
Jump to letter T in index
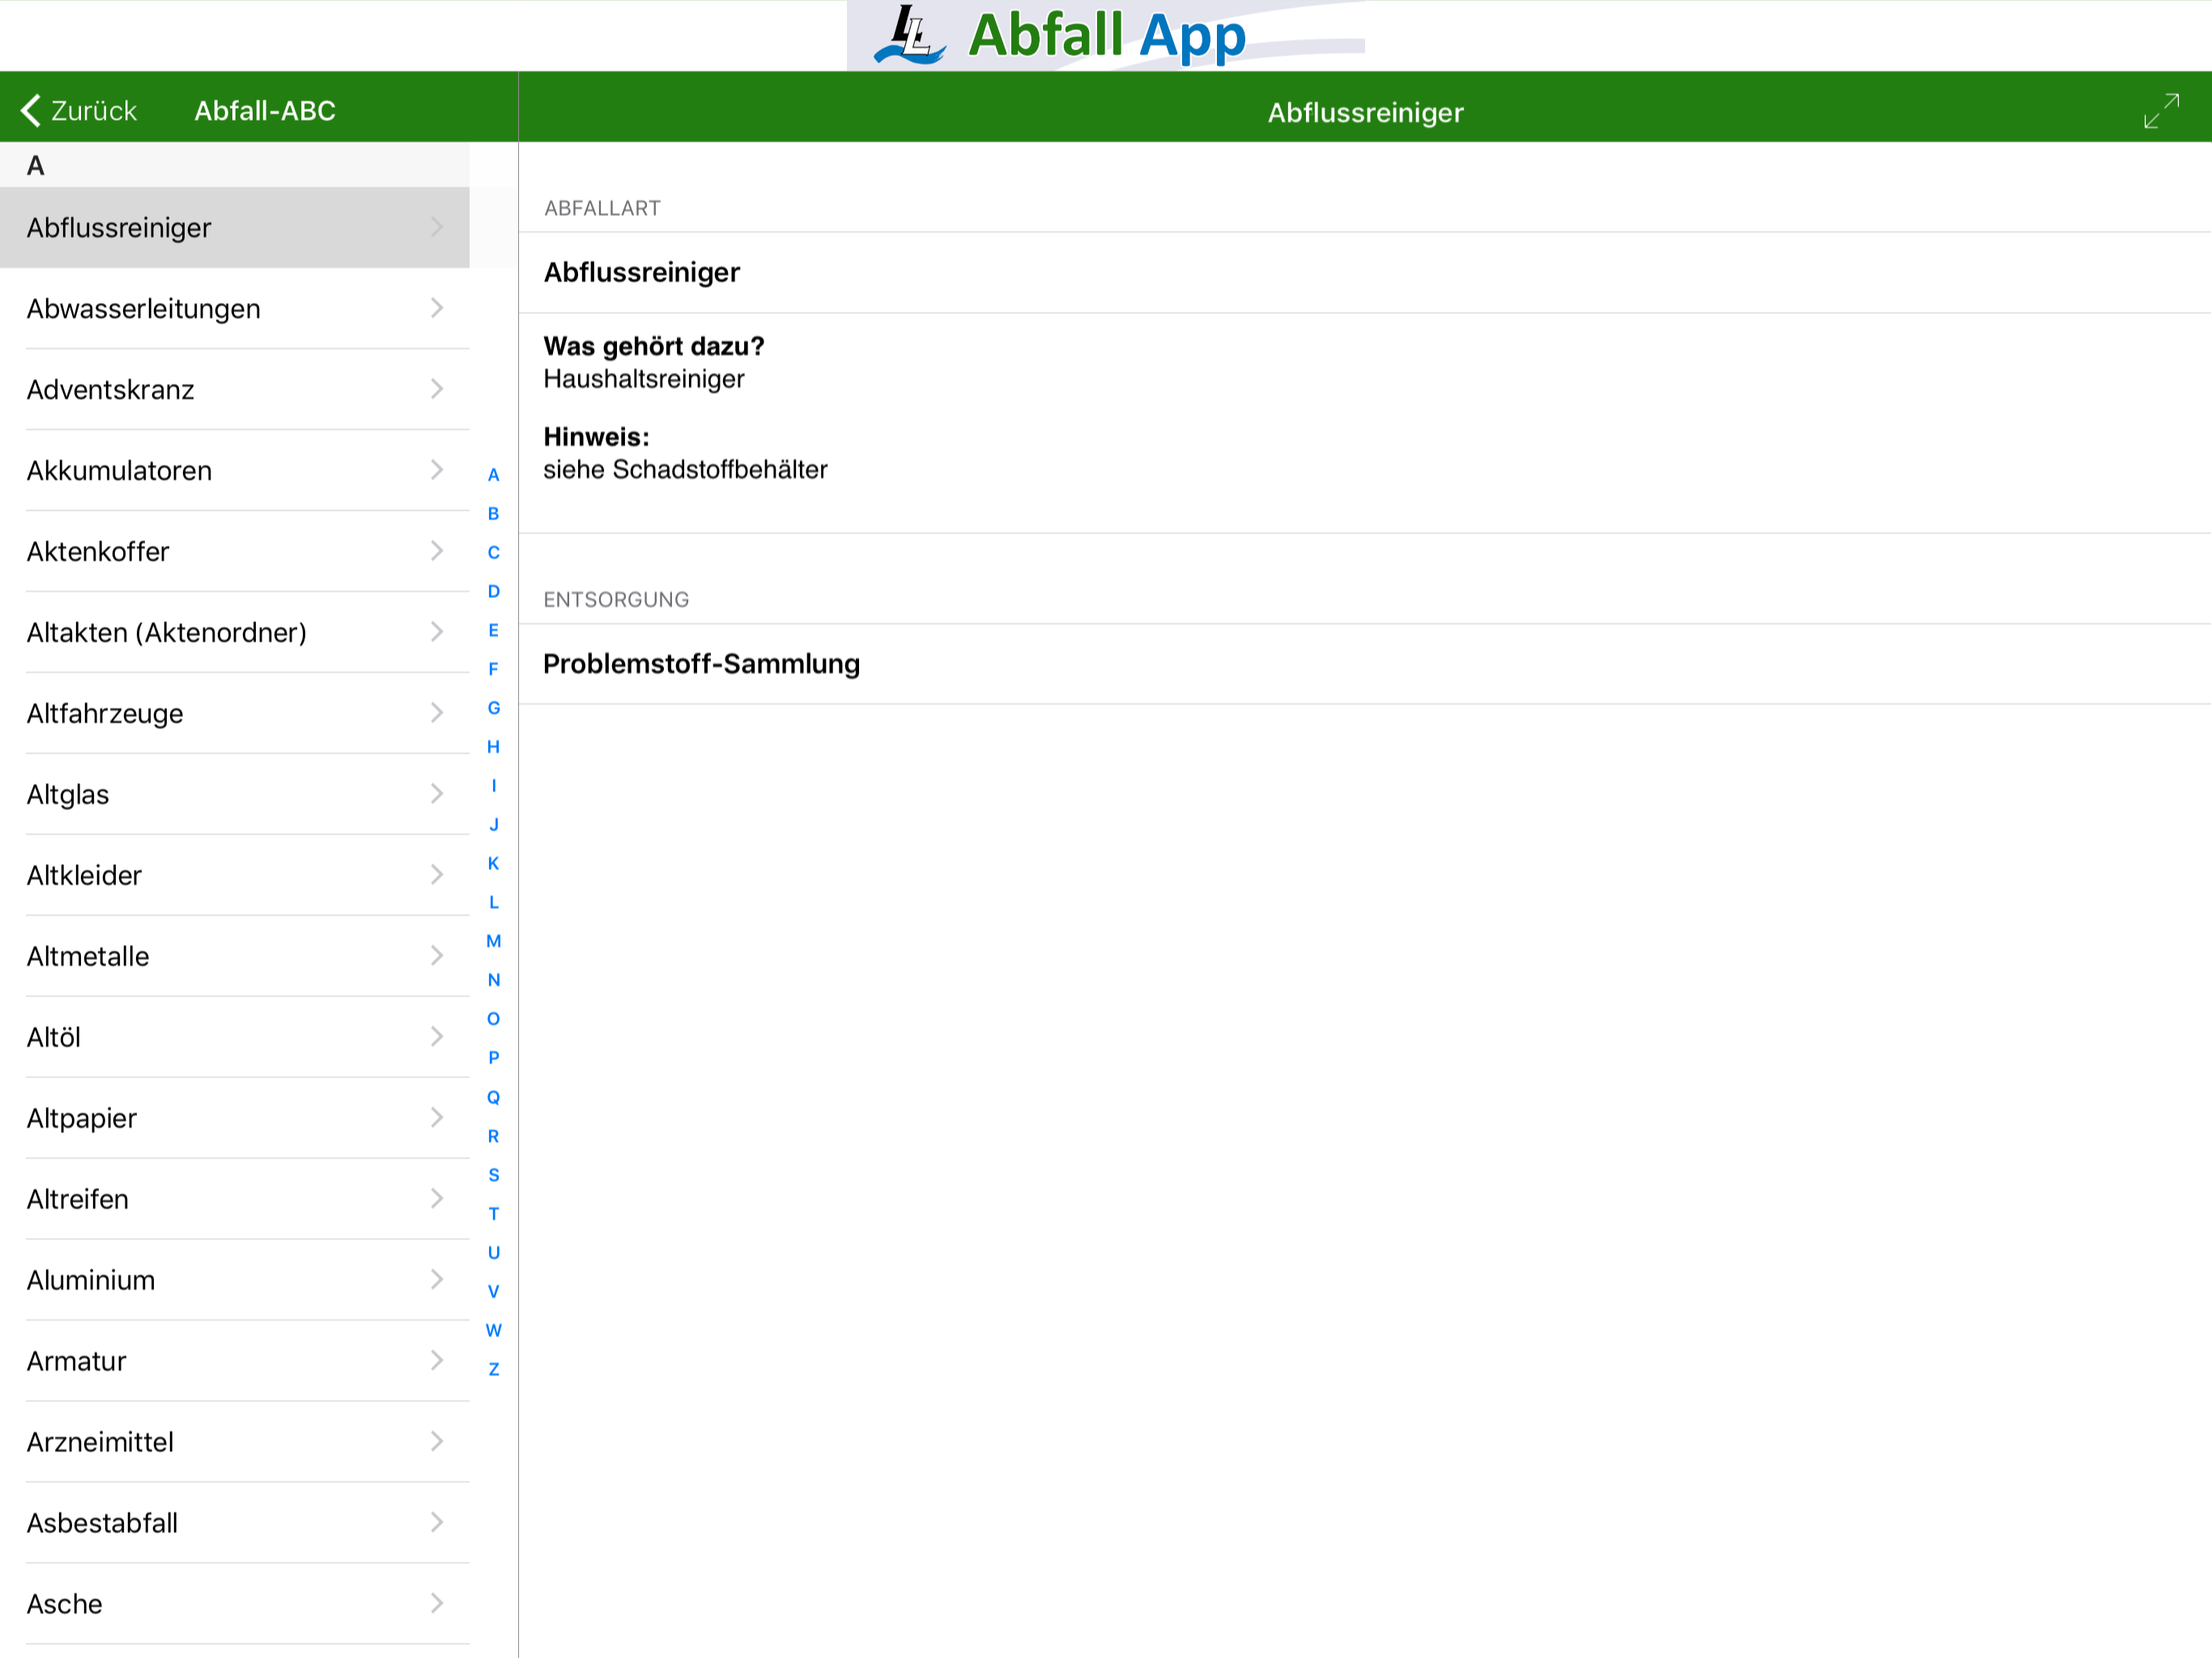(x=493, y=1215)
